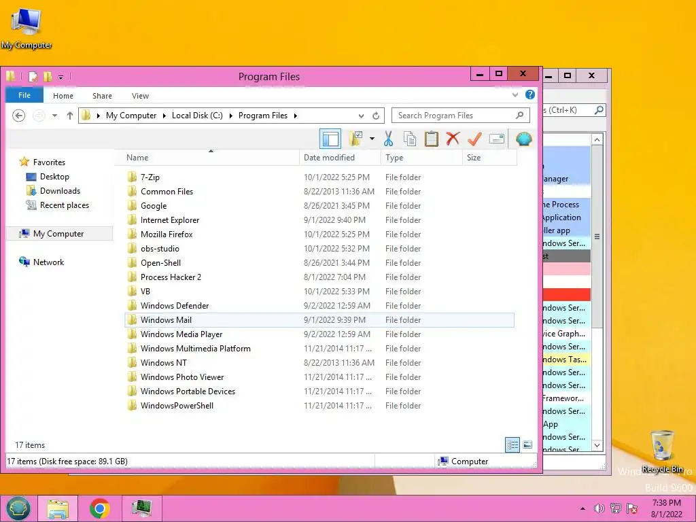Screen dimensions: 696x522
Task: Sort by the Type column header
Action: click(x=421, y=158)
